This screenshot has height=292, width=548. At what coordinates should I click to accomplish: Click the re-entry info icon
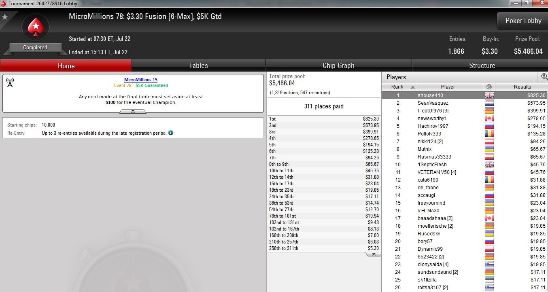171,133
